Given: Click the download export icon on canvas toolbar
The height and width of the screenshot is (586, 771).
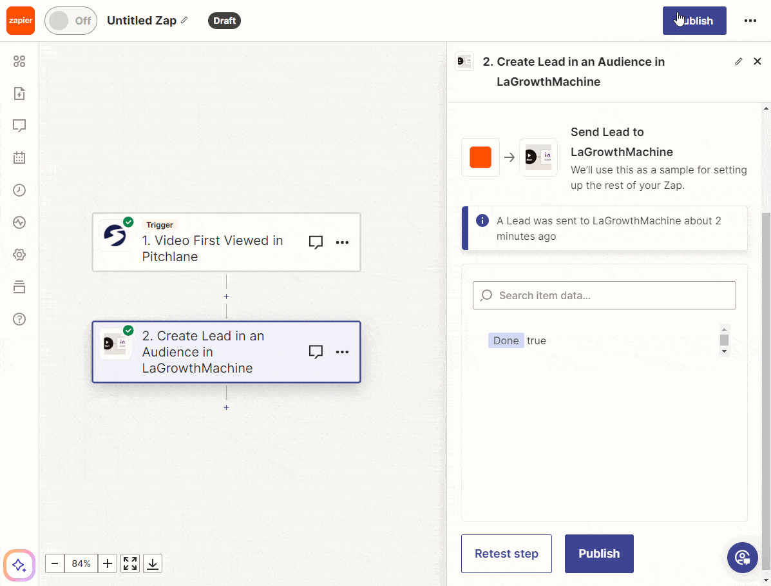Looking at the screenshot, I should tap(153, 563).
